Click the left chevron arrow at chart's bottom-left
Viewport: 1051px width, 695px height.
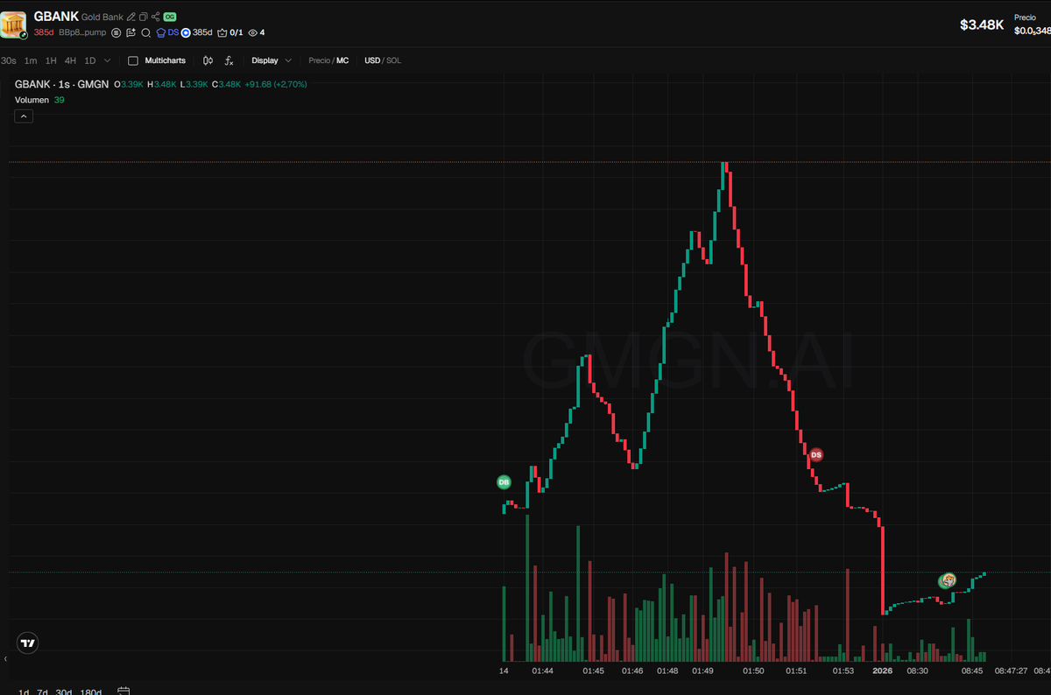(5, 659)
